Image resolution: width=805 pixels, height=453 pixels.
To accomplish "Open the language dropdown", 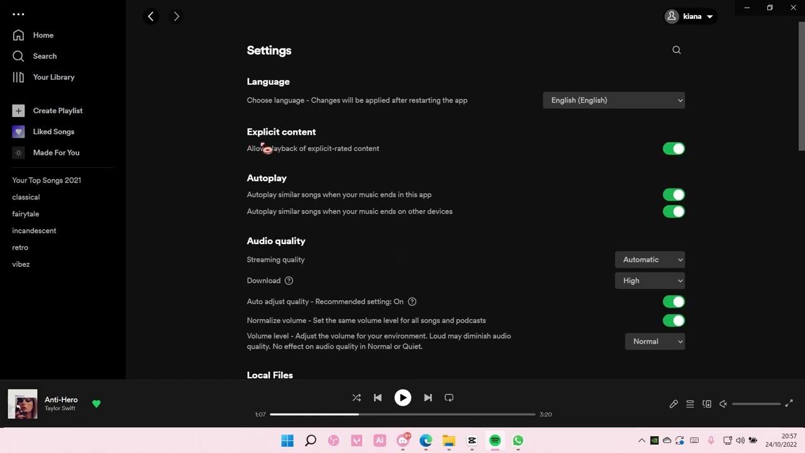I will pos(614,100).
